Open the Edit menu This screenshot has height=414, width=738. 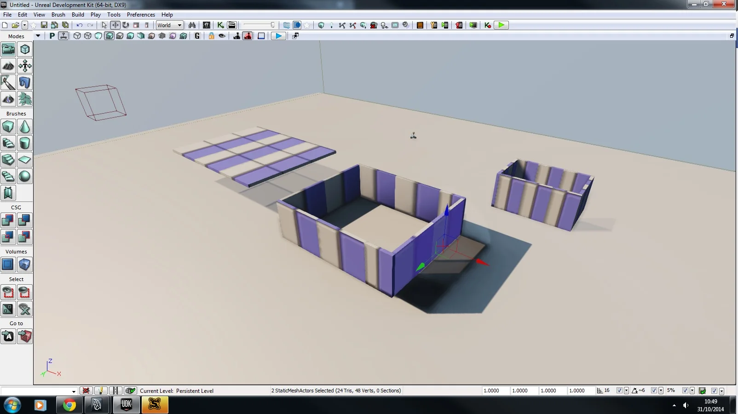pos(23,15)
